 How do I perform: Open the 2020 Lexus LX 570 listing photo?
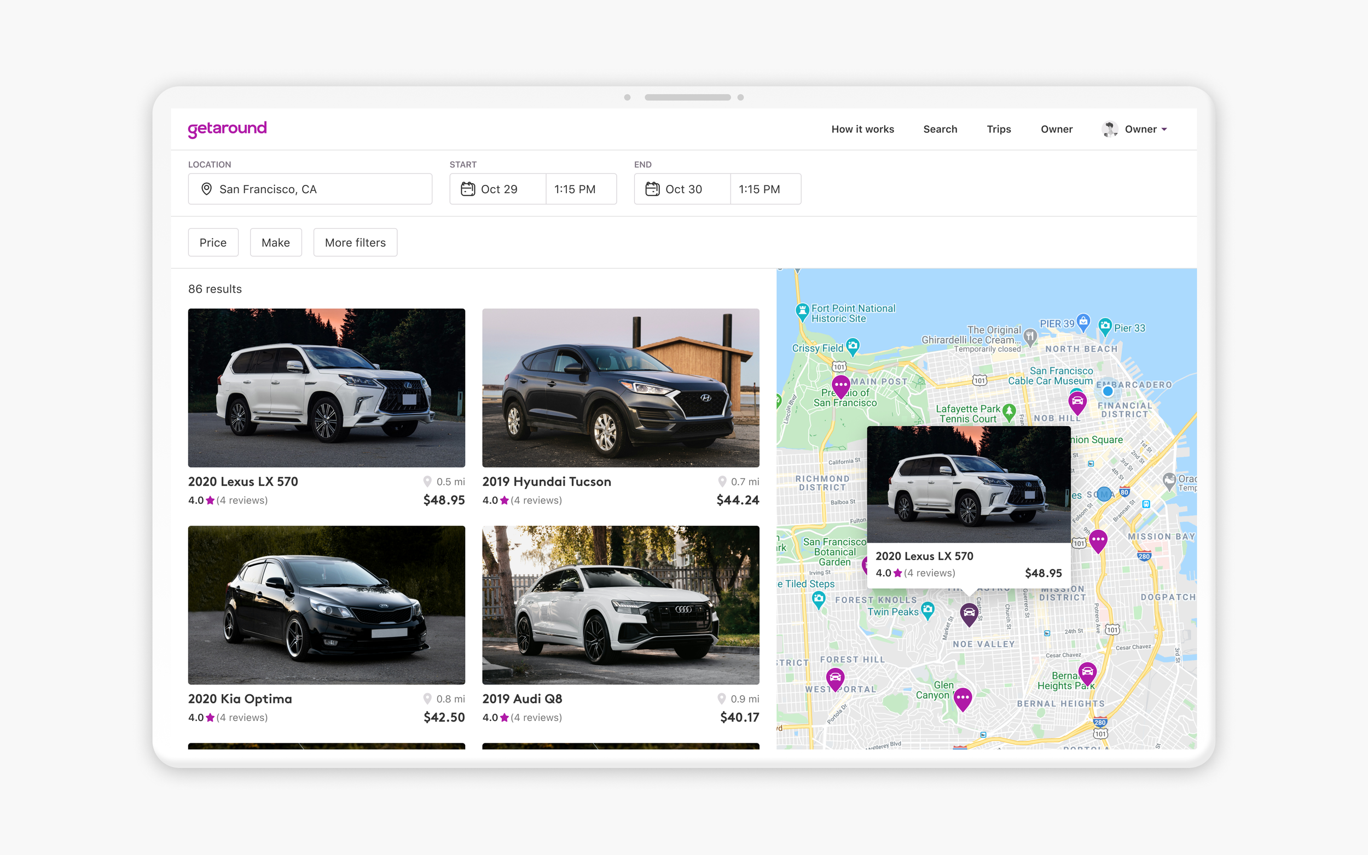(x=326, y=388)
